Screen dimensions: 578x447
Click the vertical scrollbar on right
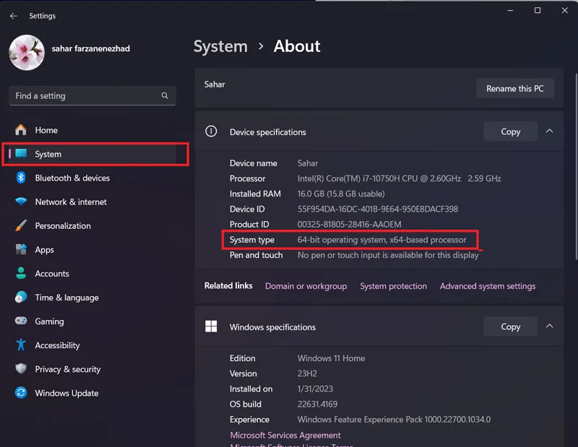(x=576, y=166)
